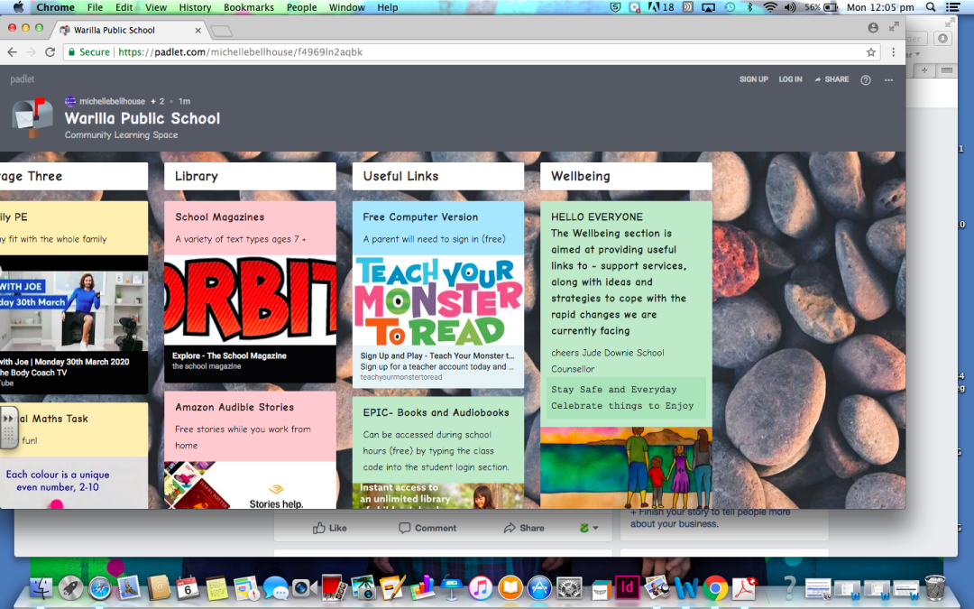Click the Chrome forward arrow
Screen dimensions: 974x609
pyautogui.click(x=31, y=52)
